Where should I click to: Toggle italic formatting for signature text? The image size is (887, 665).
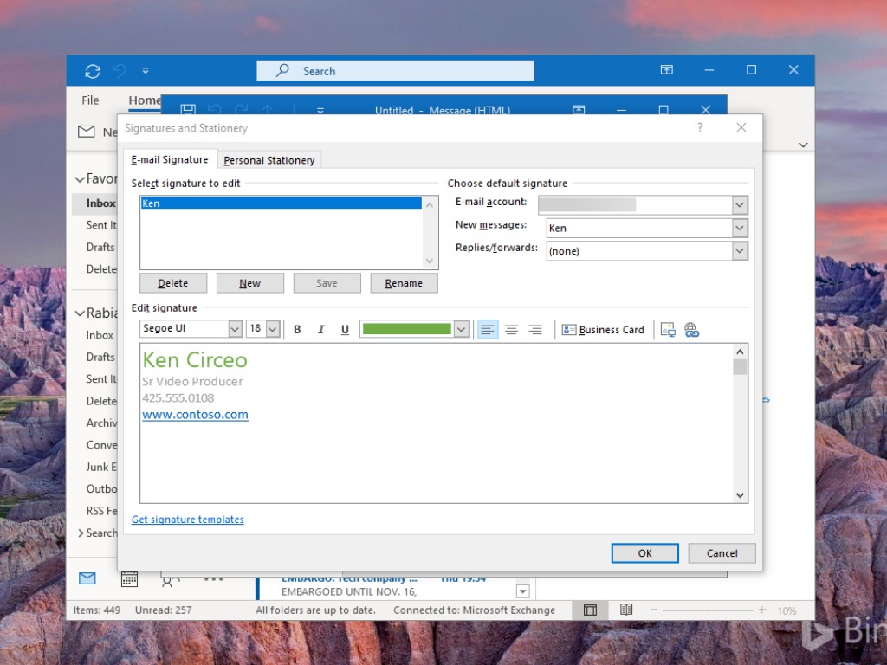click(x=321, y=330)
